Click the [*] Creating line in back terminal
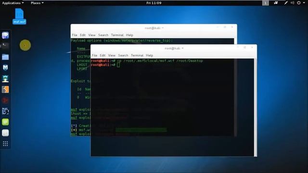This screenshot has width=308, height=173. [81, 126]
